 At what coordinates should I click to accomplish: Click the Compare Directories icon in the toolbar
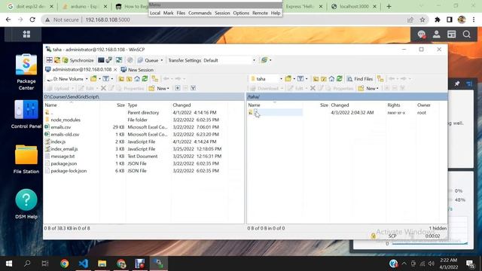tap(57, 60)
